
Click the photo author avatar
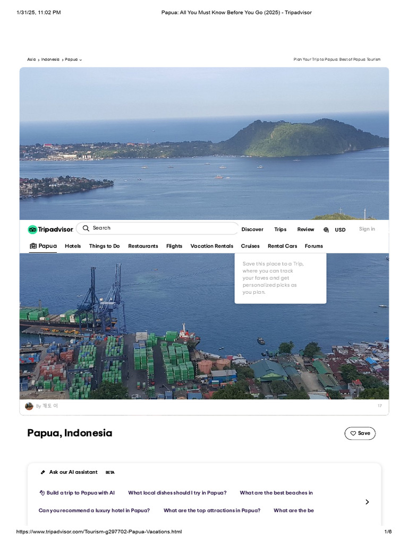[x=29, y=406]
